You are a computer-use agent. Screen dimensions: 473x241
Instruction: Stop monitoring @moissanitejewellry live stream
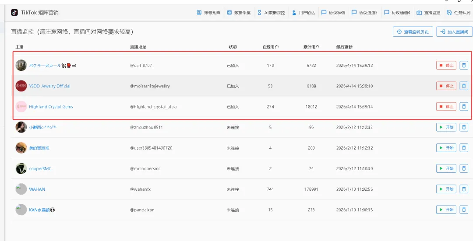point(446,86)
